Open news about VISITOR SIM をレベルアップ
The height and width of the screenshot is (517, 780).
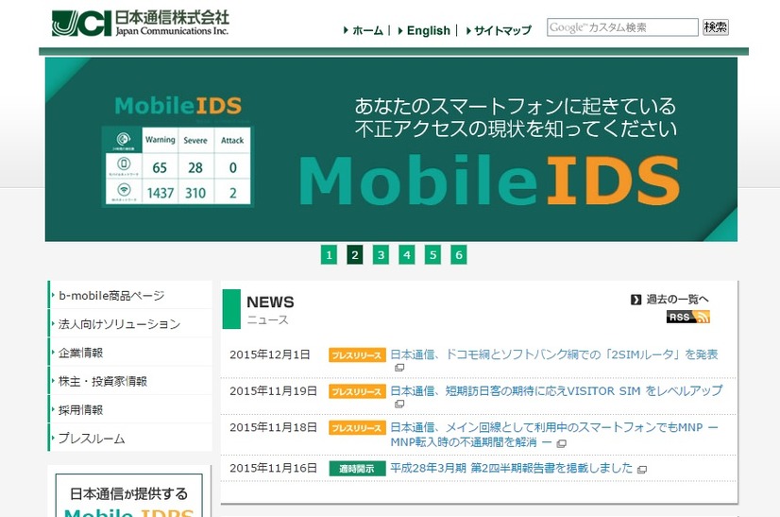point(555,390)
